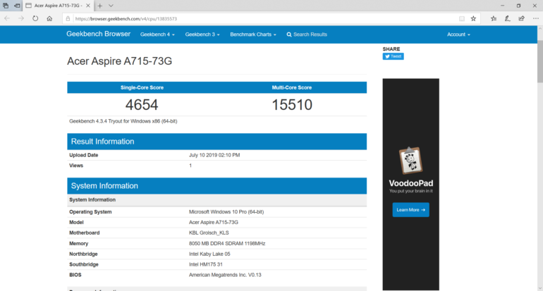Click memory value 8050 MB DDR4
Screen dimensions: 543x291
227,244
